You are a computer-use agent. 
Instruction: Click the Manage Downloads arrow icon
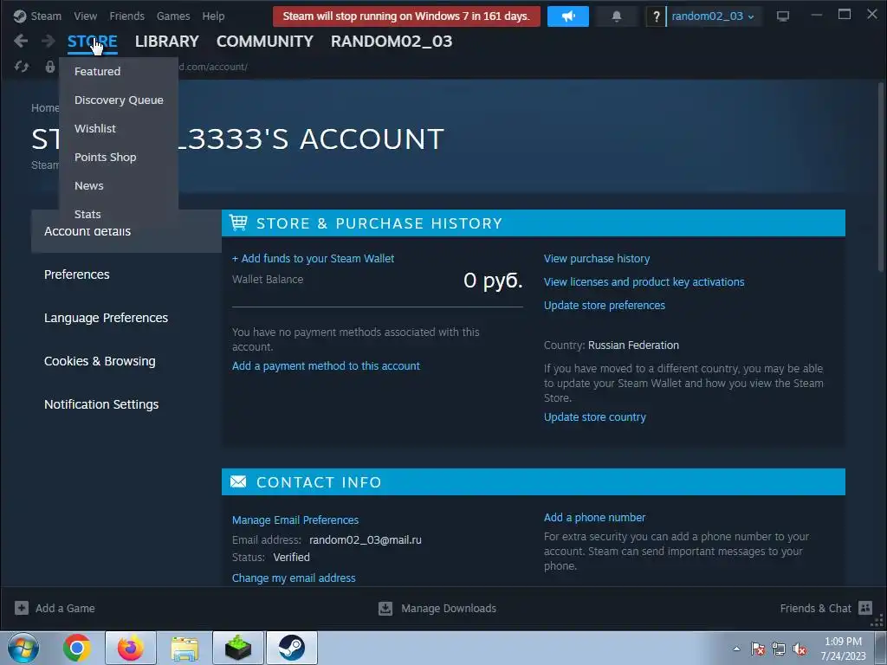(385, 608)
